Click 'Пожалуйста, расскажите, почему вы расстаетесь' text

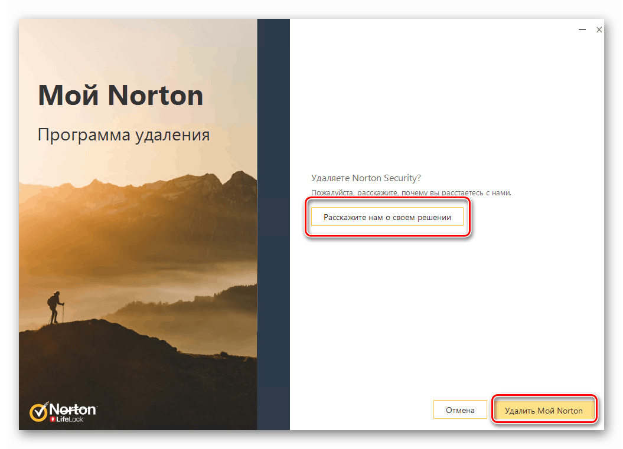[398, 192]
